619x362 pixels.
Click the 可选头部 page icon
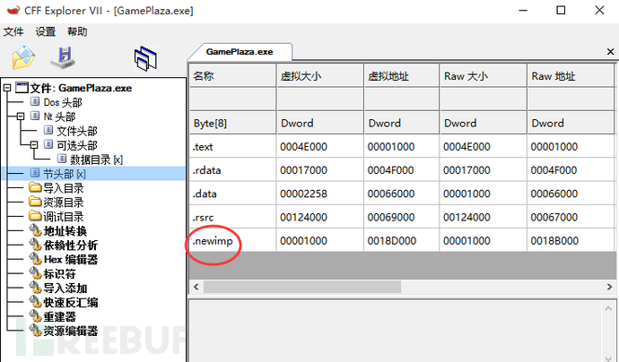pos(48,144)
